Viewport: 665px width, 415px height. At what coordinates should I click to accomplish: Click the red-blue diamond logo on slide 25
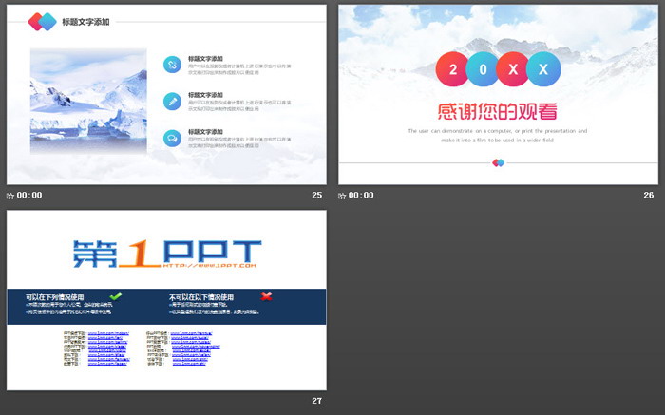(42, 22)
